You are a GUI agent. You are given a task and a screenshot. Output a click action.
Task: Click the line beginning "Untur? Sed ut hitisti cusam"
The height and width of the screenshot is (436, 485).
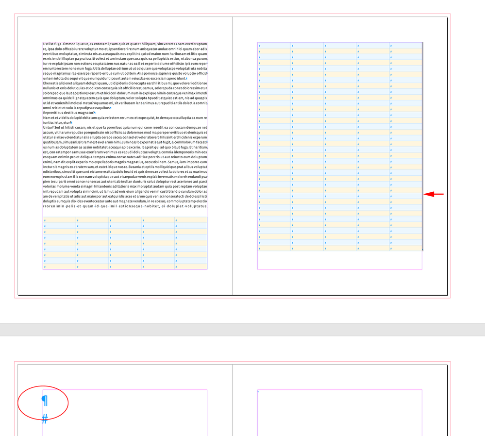[125, 128]
